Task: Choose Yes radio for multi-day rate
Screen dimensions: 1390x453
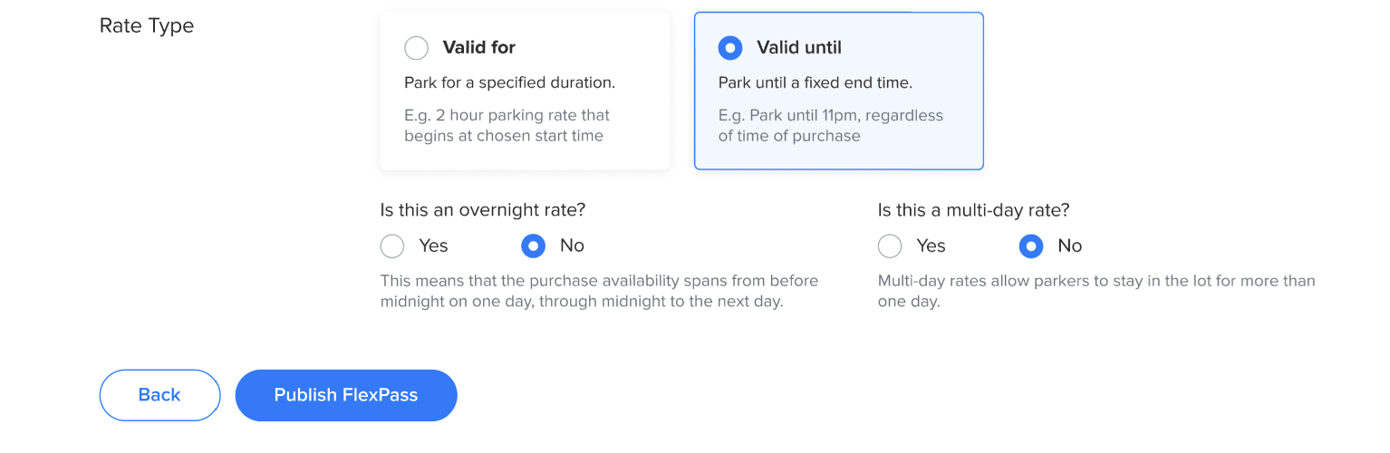Action: [x=890, y=246]
